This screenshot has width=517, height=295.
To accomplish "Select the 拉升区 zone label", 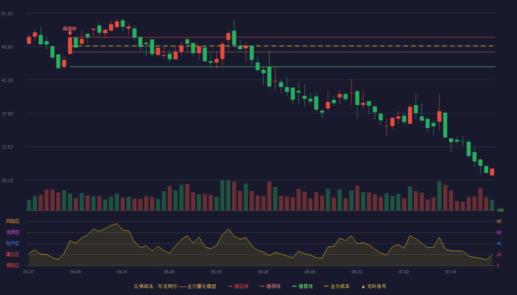I will click(x=13, y=243).
